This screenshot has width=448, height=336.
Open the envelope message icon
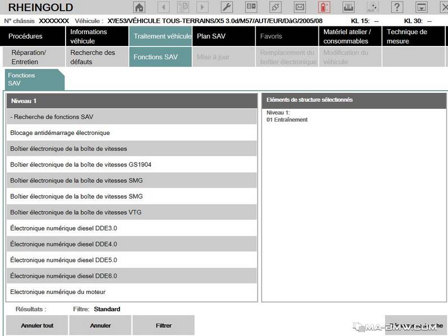[300, 7]
